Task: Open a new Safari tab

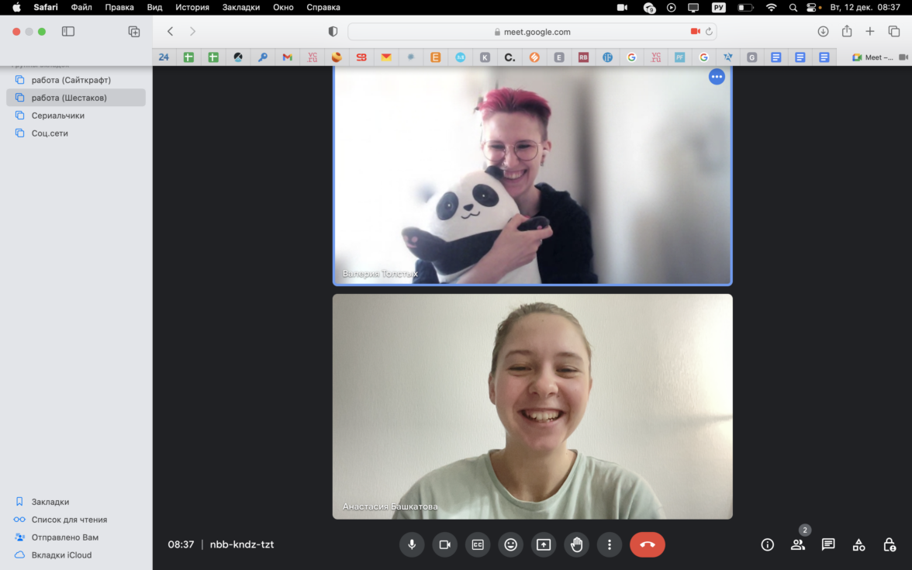Action: 870,31
